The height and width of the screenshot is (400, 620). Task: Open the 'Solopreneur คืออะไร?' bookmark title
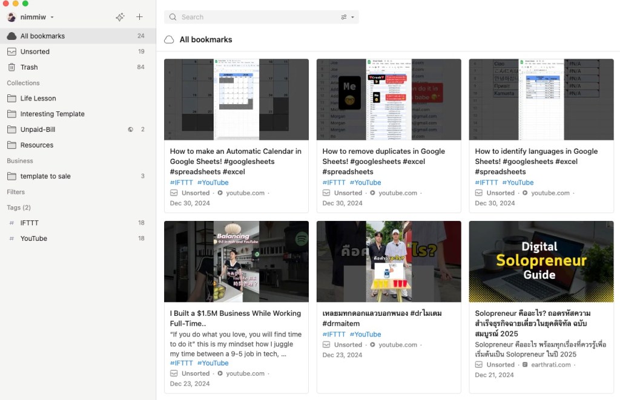533,323
